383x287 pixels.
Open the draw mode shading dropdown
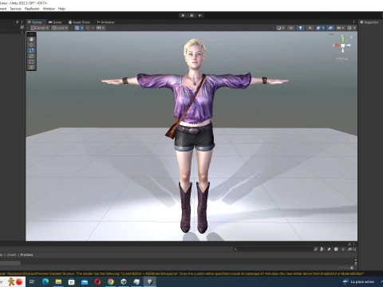click(280, 28)
